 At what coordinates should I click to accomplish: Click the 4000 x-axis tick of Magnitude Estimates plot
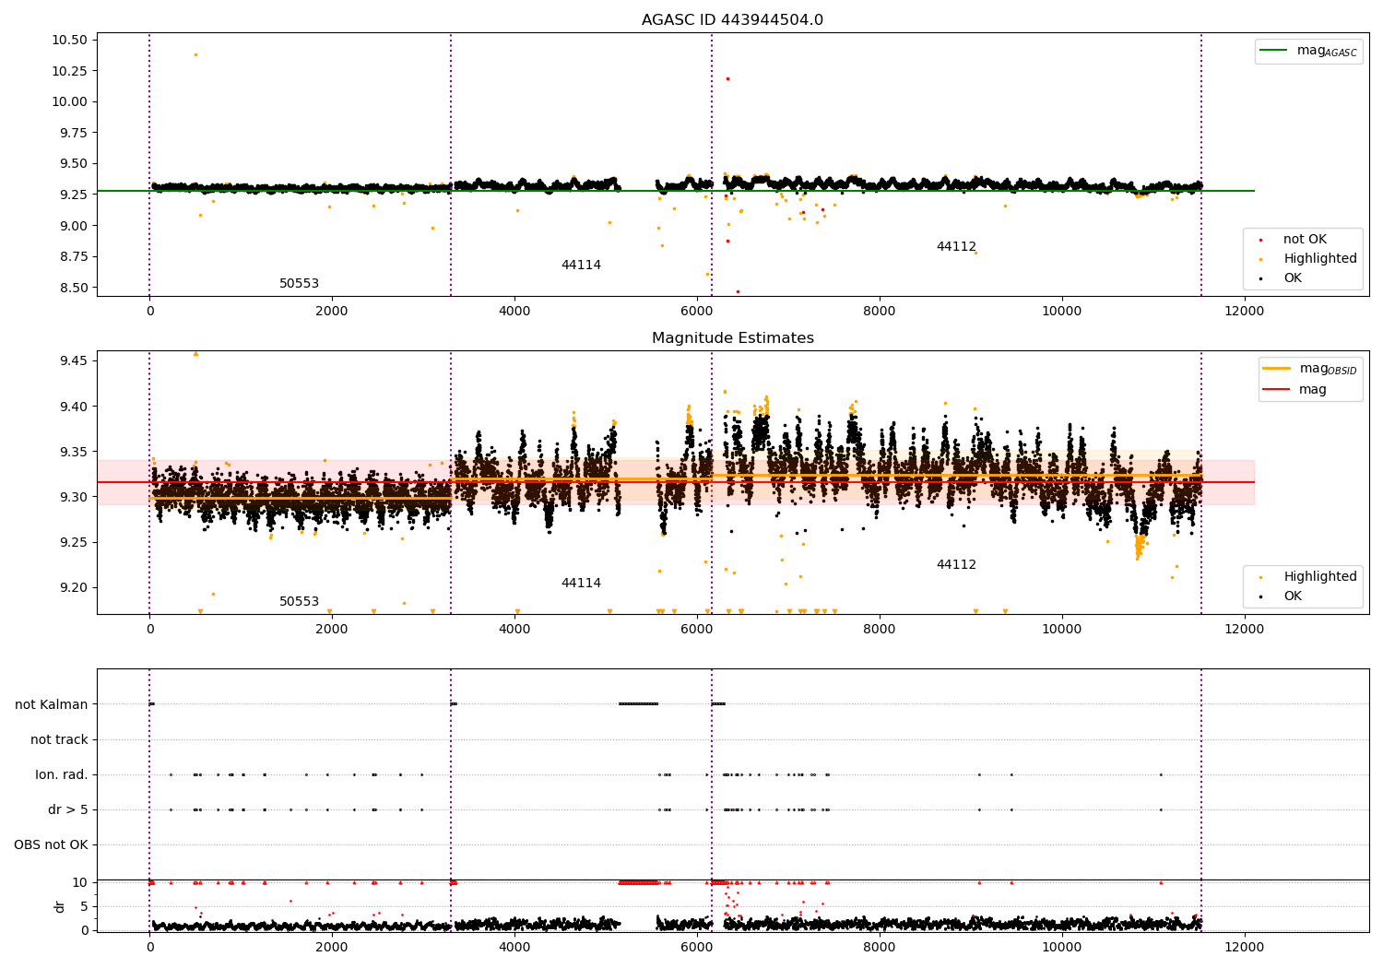514,629
